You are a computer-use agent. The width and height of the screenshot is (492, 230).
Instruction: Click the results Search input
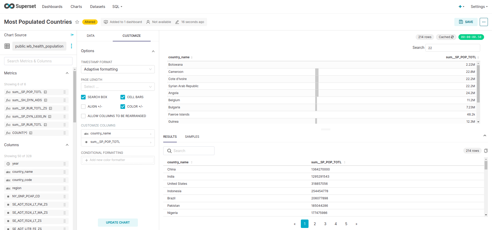[189, 151]
